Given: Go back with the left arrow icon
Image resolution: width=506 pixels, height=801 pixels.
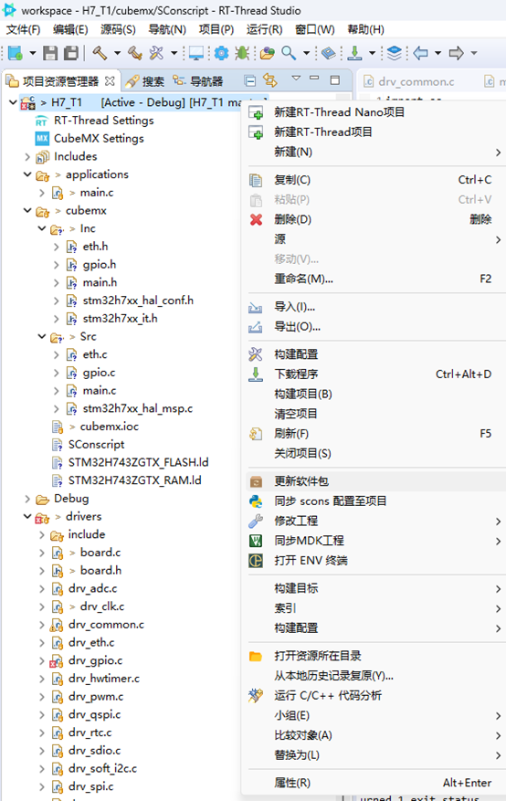Looking at the screenshot, I should [420, 53].
